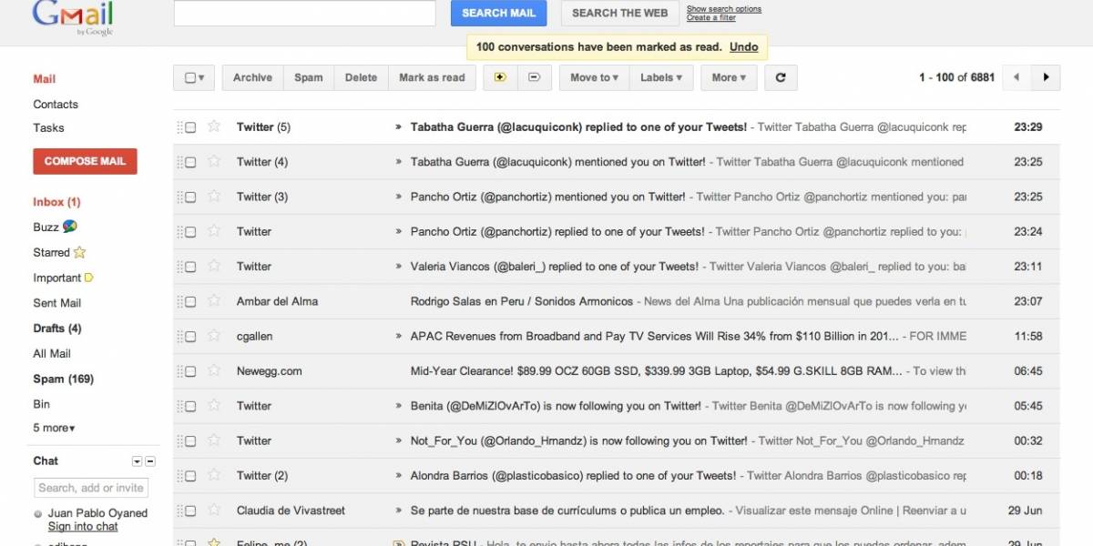Tick checkbox for Claudia de Vivastreet email

click(x=190, y=511)
